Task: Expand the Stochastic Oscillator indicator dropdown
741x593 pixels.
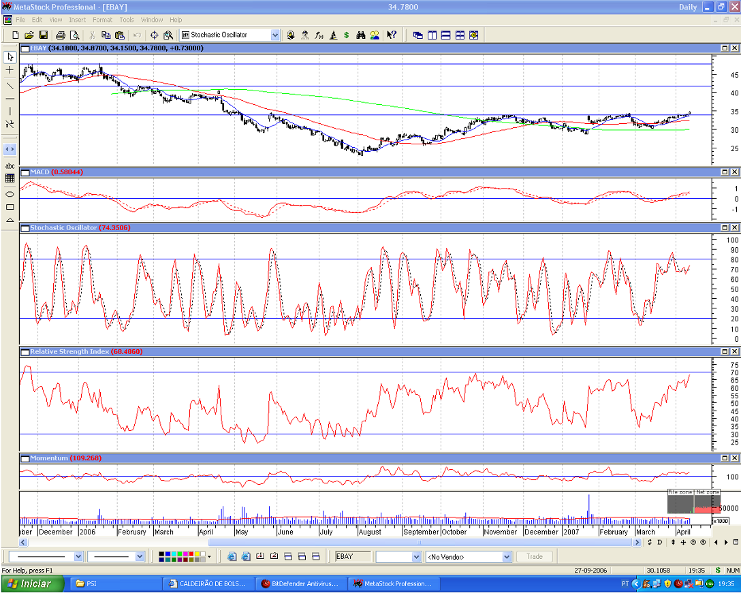Action: tap(275, 35)
